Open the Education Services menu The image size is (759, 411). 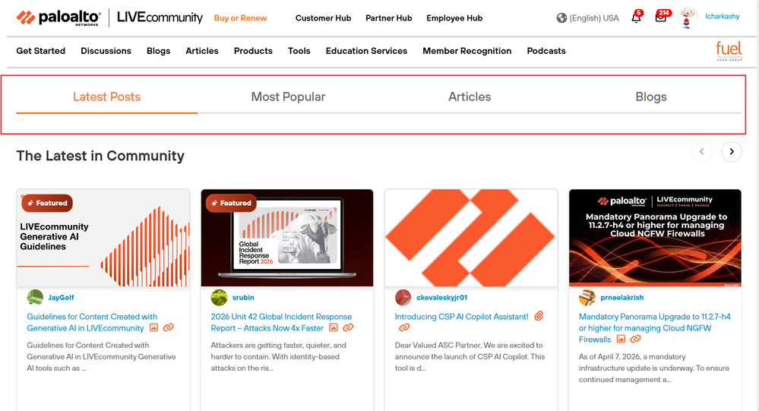coord(366,51)
